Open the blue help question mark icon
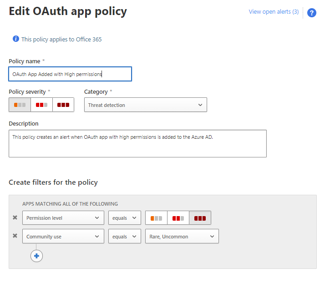330x283 pixels. [x=311, y=13]
